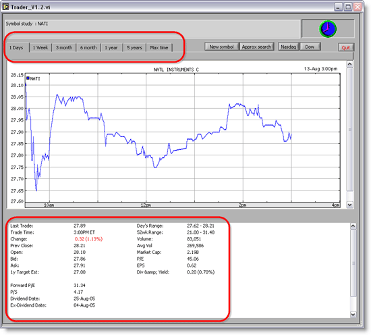Click the 28.15 price axis label
371x335 pixels.
(x=17, y=75)
